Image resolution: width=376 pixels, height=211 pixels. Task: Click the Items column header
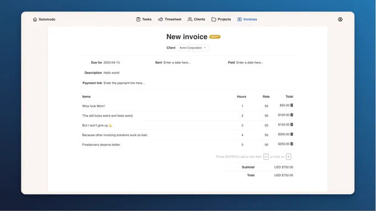tap(86, 97)
